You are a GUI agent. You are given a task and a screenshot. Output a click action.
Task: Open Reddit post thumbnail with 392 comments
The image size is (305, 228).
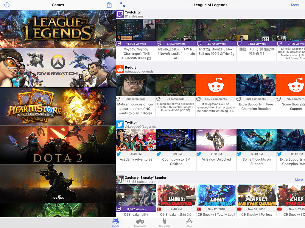136,85
